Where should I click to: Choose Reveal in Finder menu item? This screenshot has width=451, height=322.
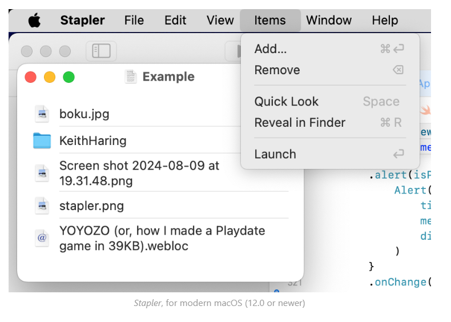tap(300, 123)
